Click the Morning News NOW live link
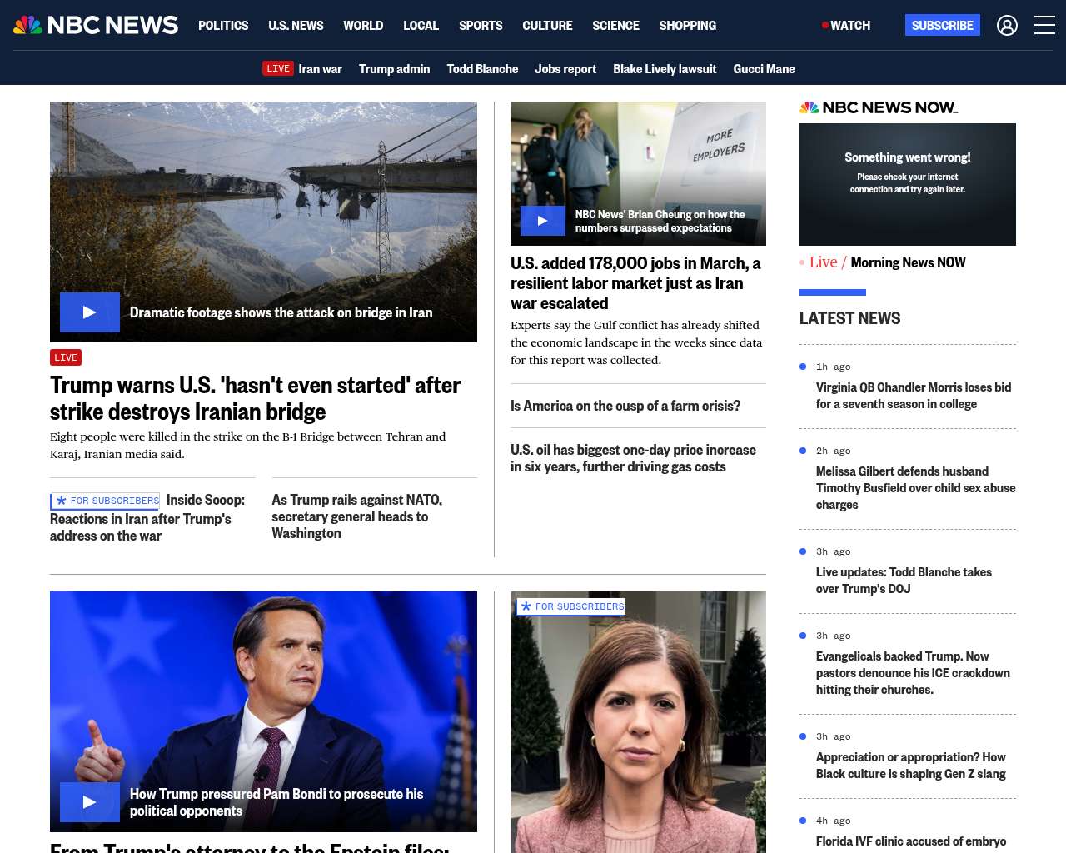1066x853 pixels. (x=907, y=262)
